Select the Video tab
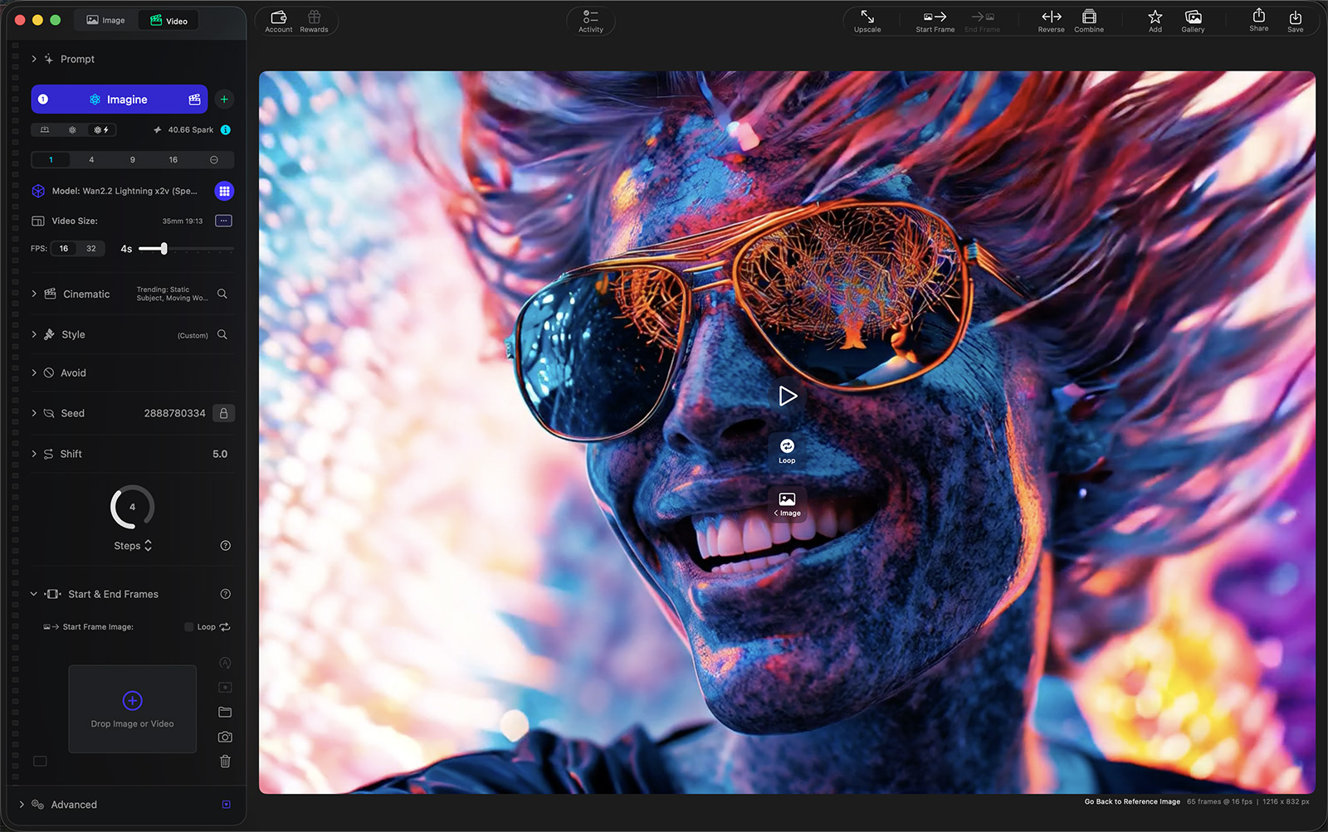 pos(169,21)
